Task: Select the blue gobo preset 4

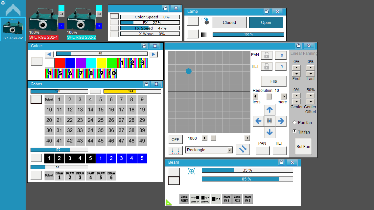Action: click(132, 158)
